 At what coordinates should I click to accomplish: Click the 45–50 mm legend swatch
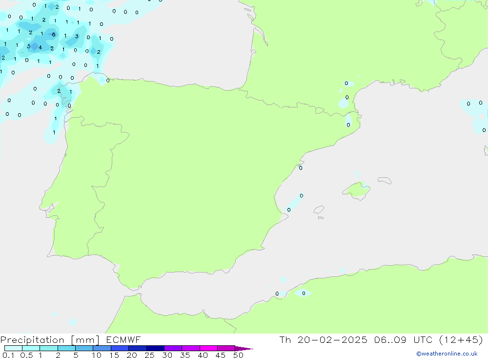tap(226, 348)
